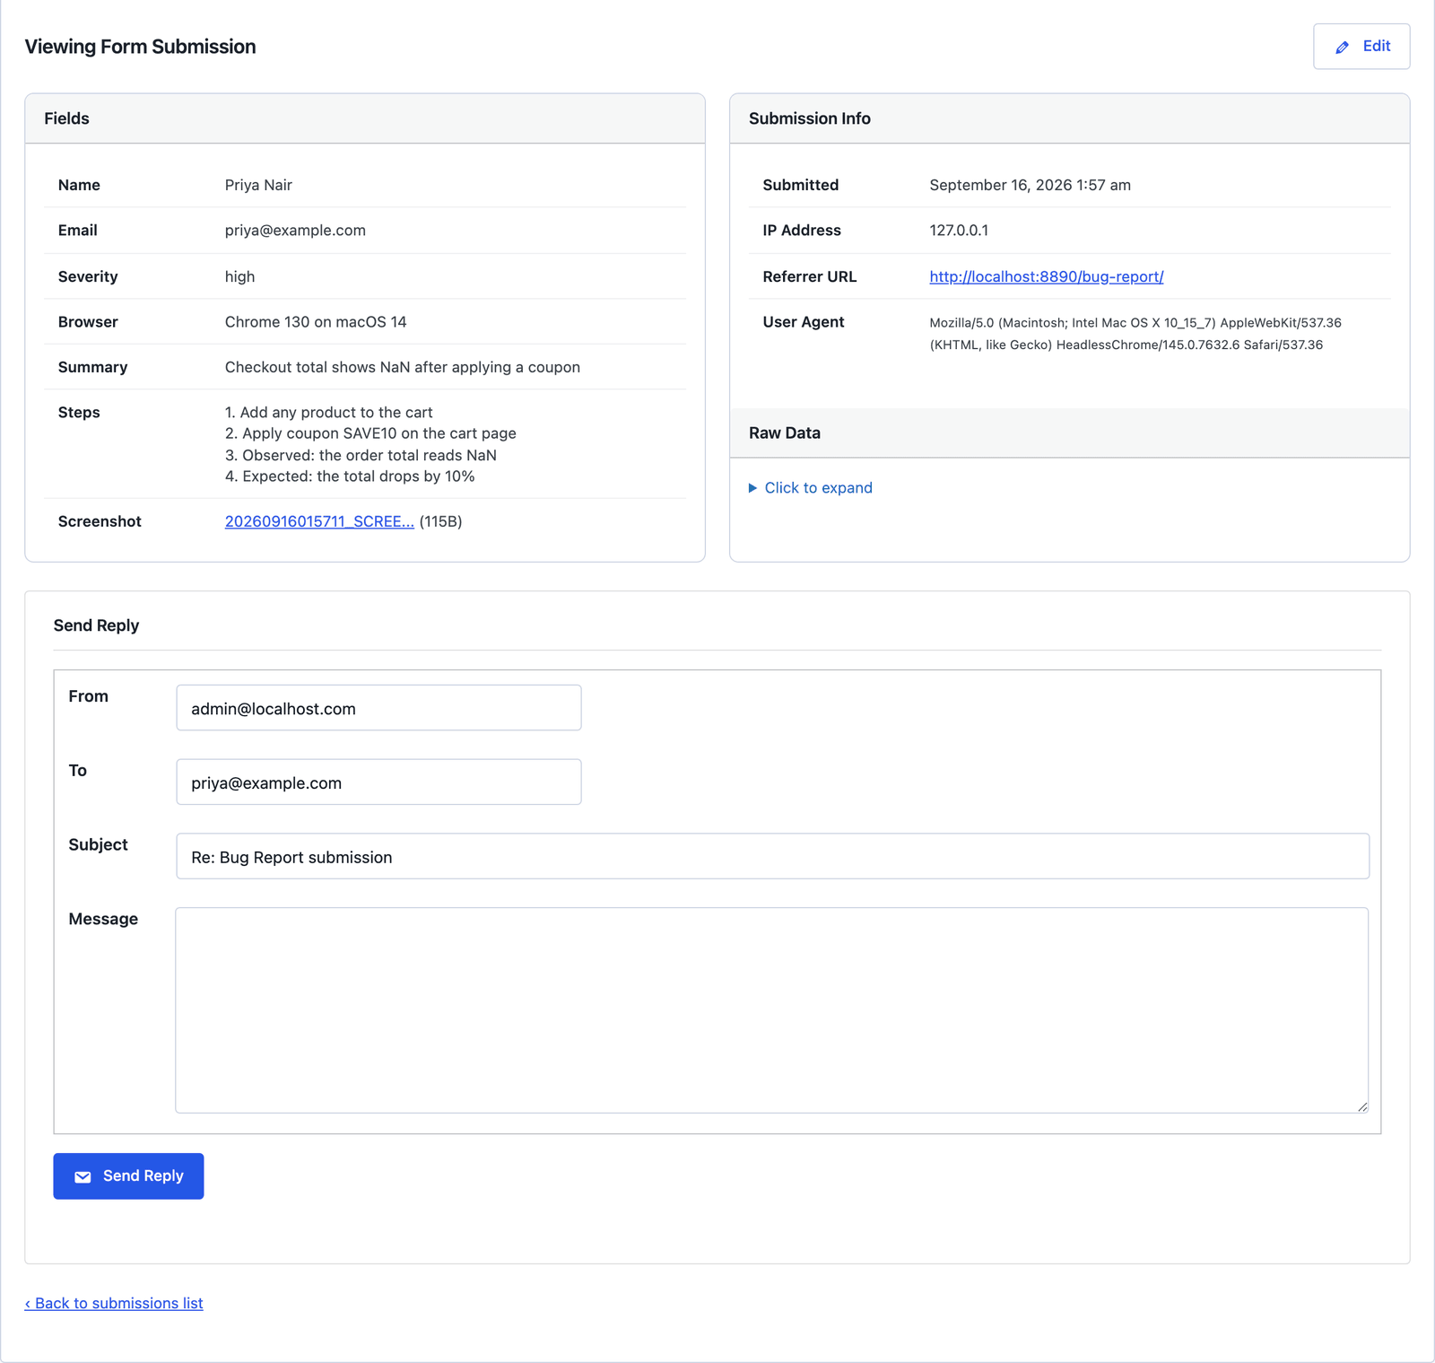Click the Raw Data section header

(1070, 432)
